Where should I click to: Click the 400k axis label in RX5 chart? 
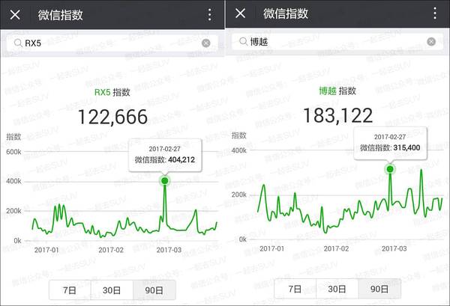point(13,181)
